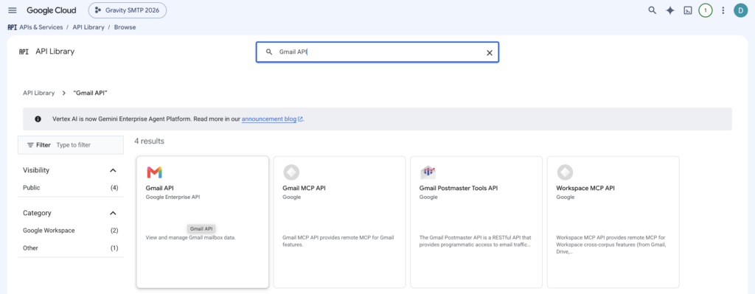Click the Google Cloud logo
The height and width of the screenshot is (294, 755).
click(x=52, y=10)
